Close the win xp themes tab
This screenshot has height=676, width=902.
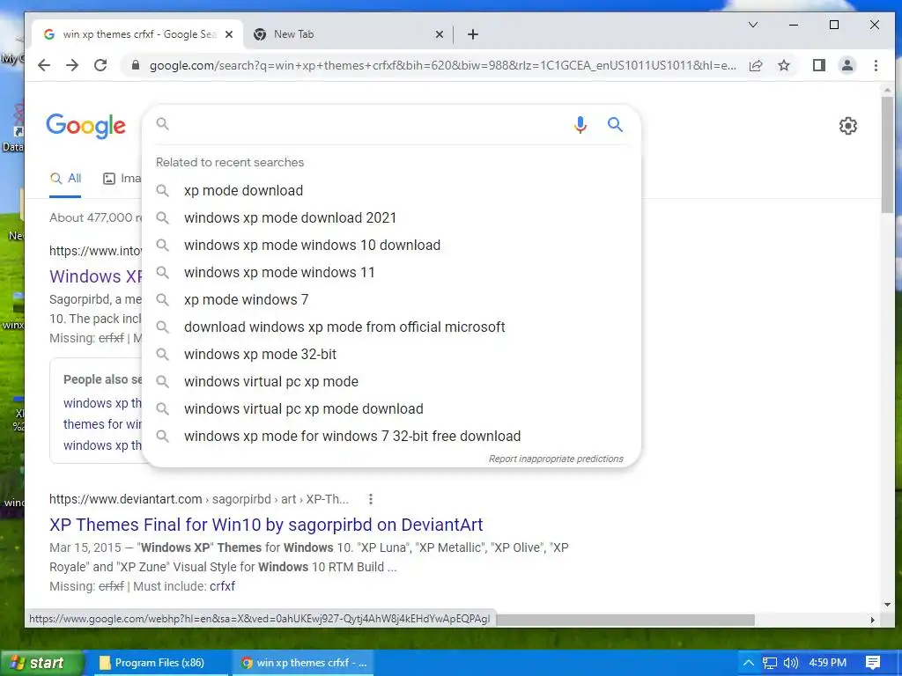[x=229, y=34]
